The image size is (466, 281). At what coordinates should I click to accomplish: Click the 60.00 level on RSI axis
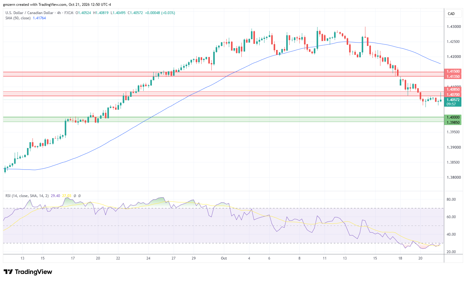coord(451,217)
